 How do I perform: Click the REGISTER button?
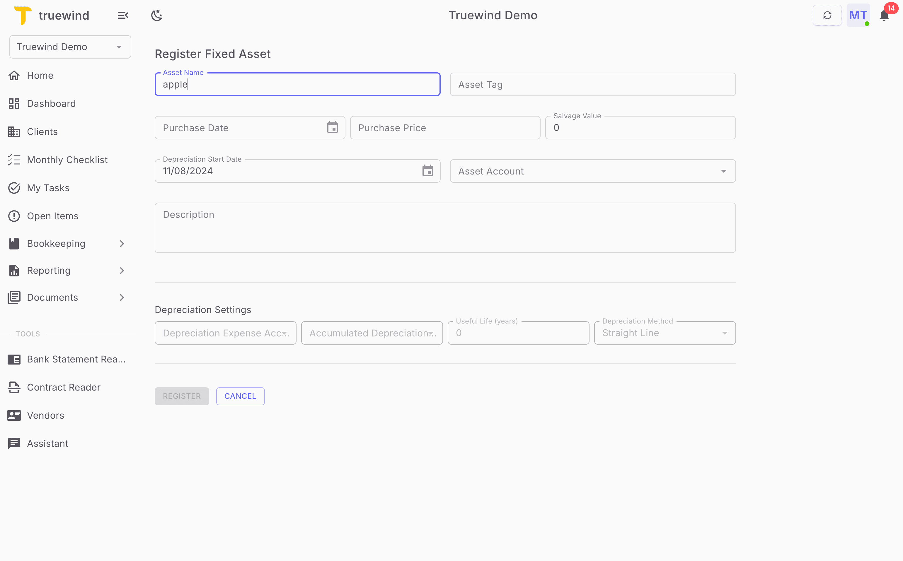[182, 396]
